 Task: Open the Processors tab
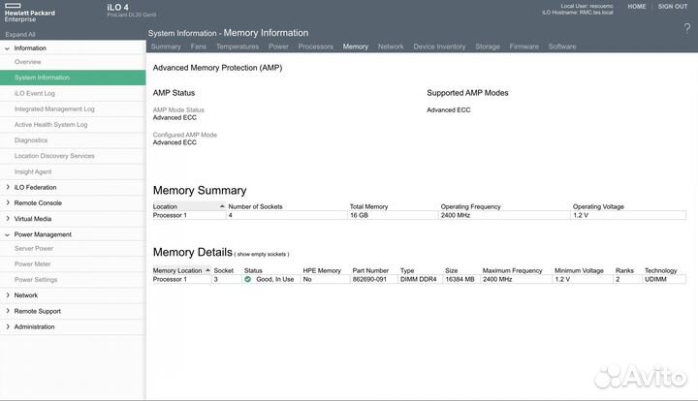coord(316,46)
